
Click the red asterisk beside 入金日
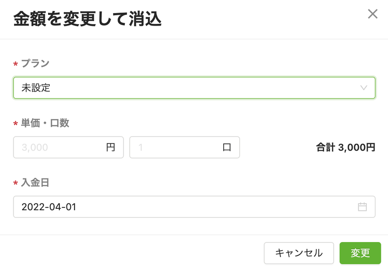click(16, 183)
